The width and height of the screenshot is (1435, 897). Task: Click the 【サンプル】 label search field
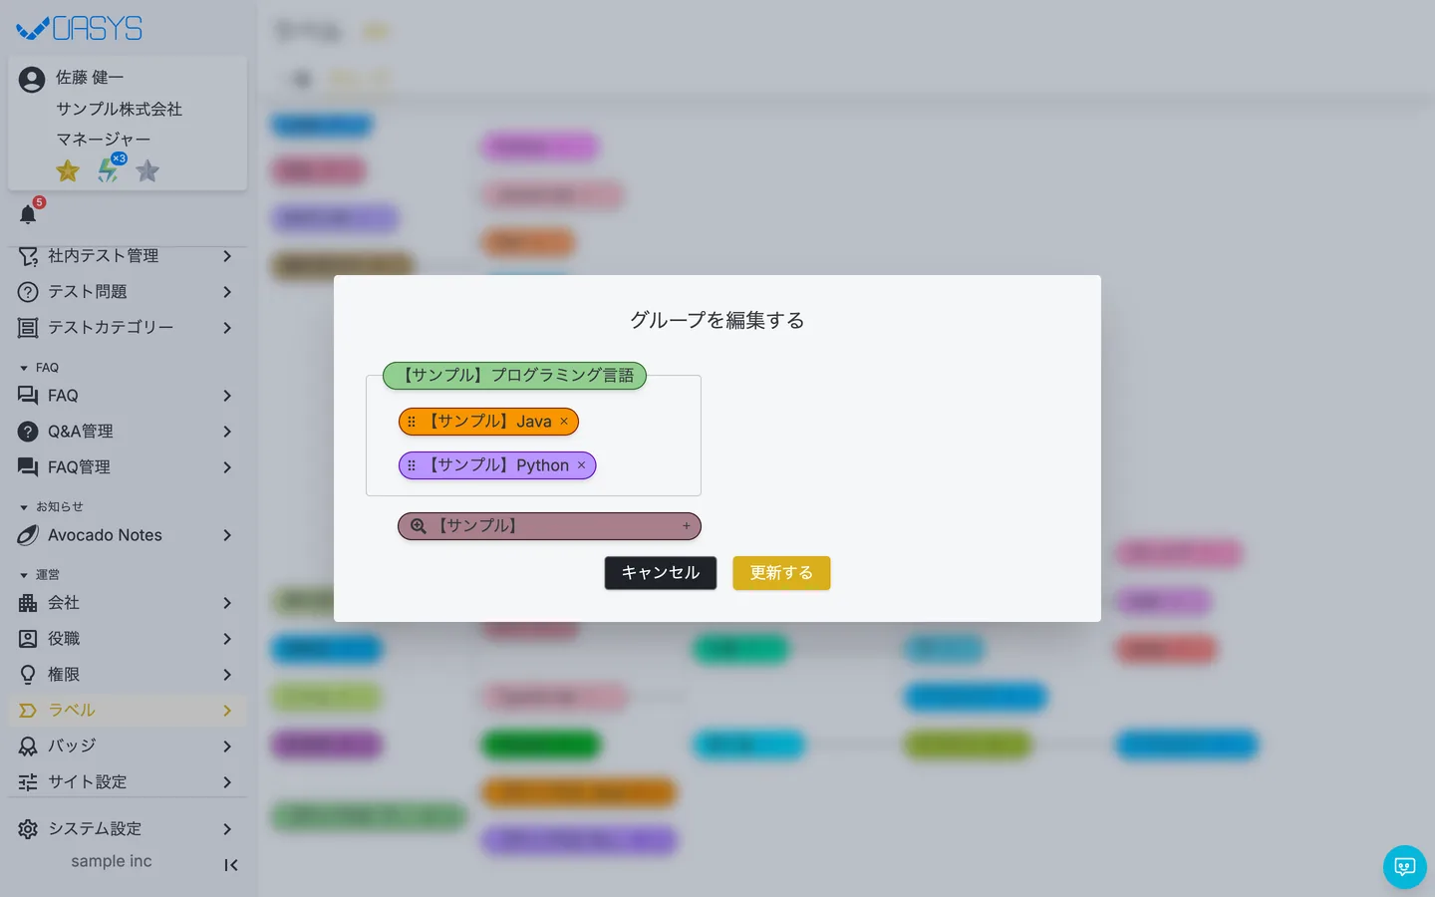pos(549,526)
